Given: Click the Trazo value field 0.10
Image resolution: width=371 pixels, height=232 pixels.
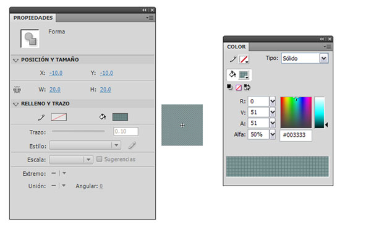Looking at the screenshot, I should (126, 131).
